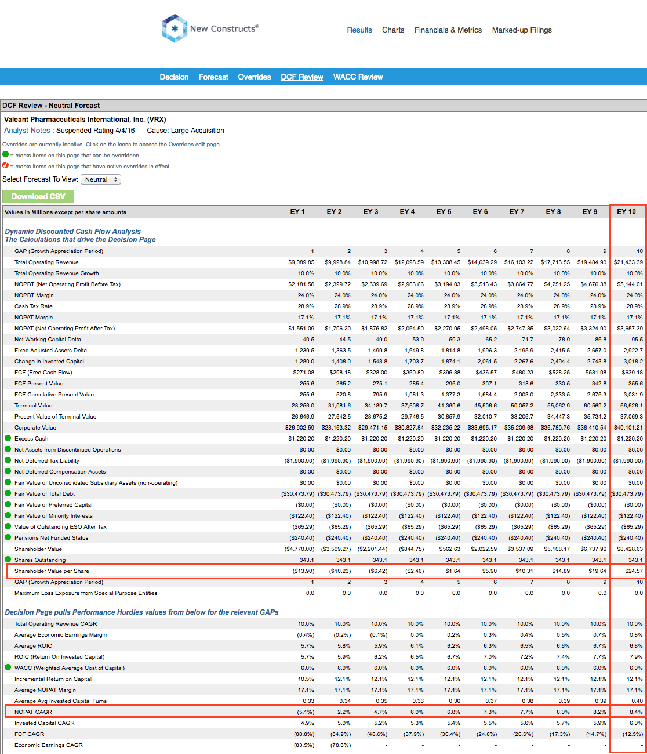Click green dot next to Net Deferred Tax Liability
The image size is (647, 754).
click(8, 460)
